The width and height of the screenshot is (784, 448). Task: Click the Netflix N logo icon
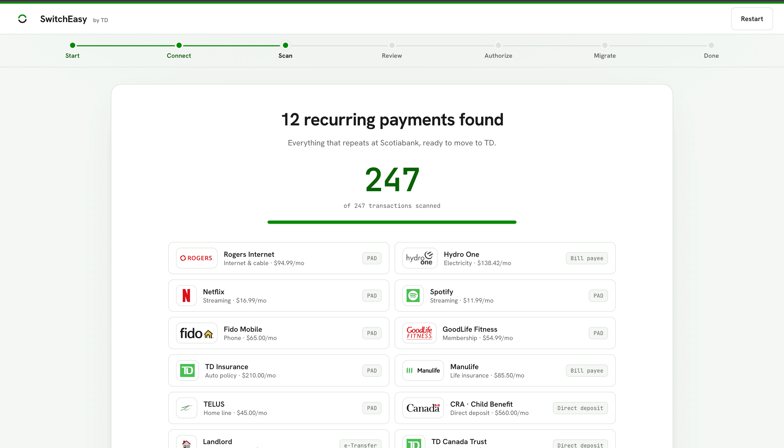click(186, 296)
